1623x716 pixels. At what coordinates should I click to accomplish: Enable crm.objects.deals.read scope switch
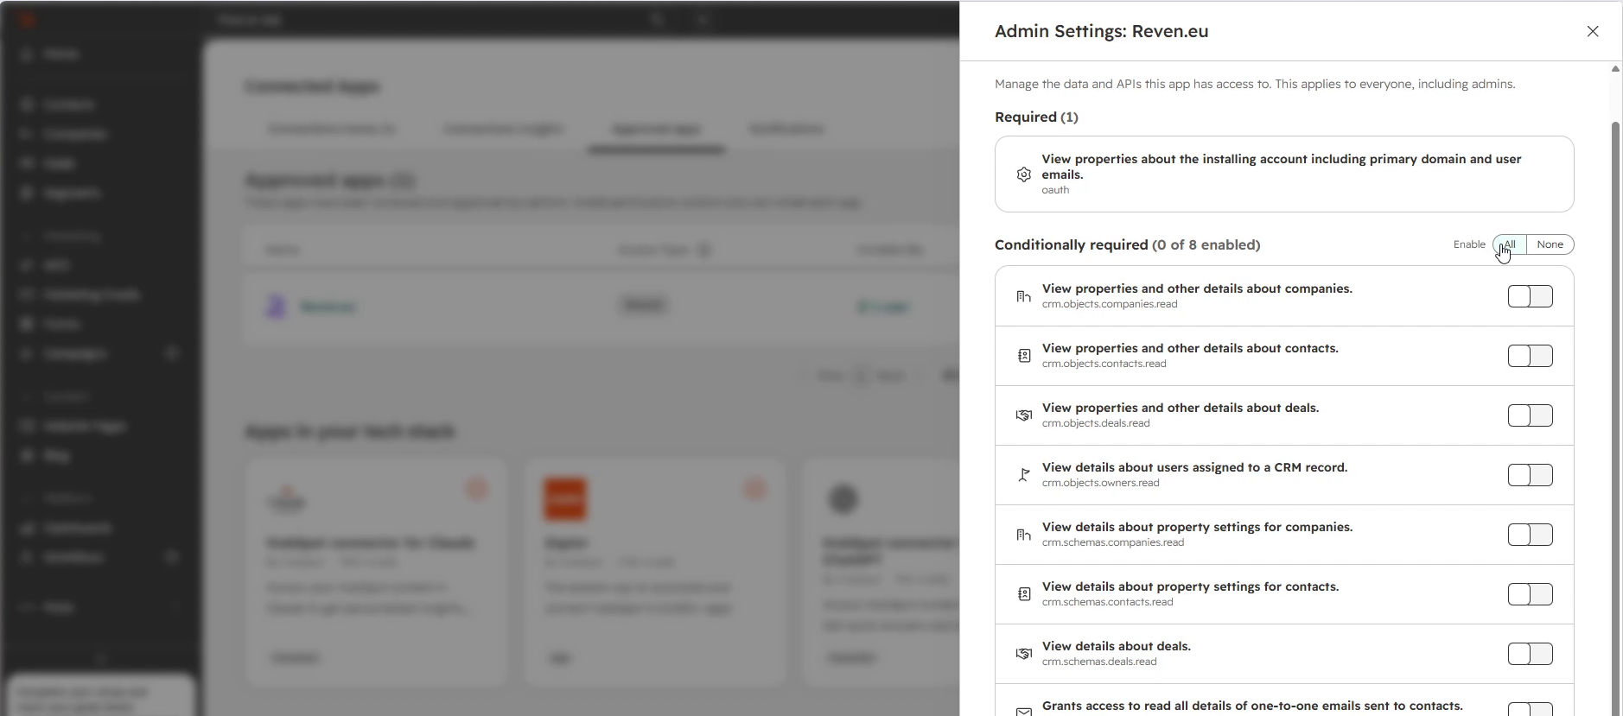pos(1531,415)
